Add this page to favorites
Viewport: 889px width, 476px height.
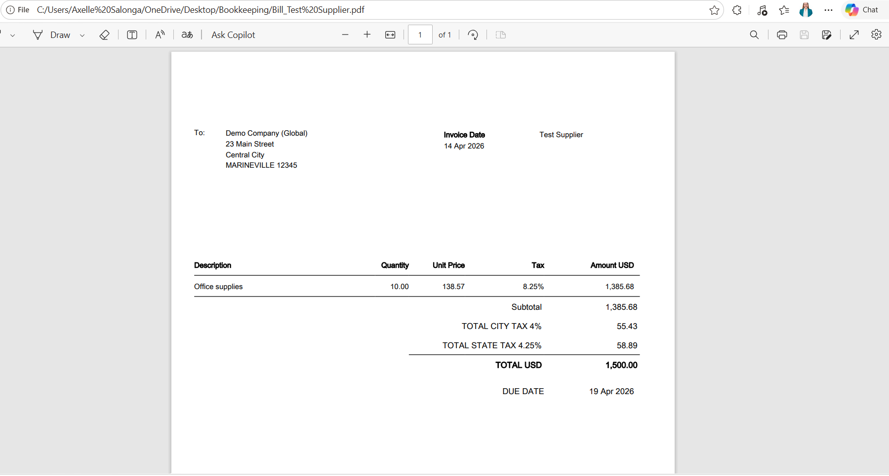[x=714, y=10]
